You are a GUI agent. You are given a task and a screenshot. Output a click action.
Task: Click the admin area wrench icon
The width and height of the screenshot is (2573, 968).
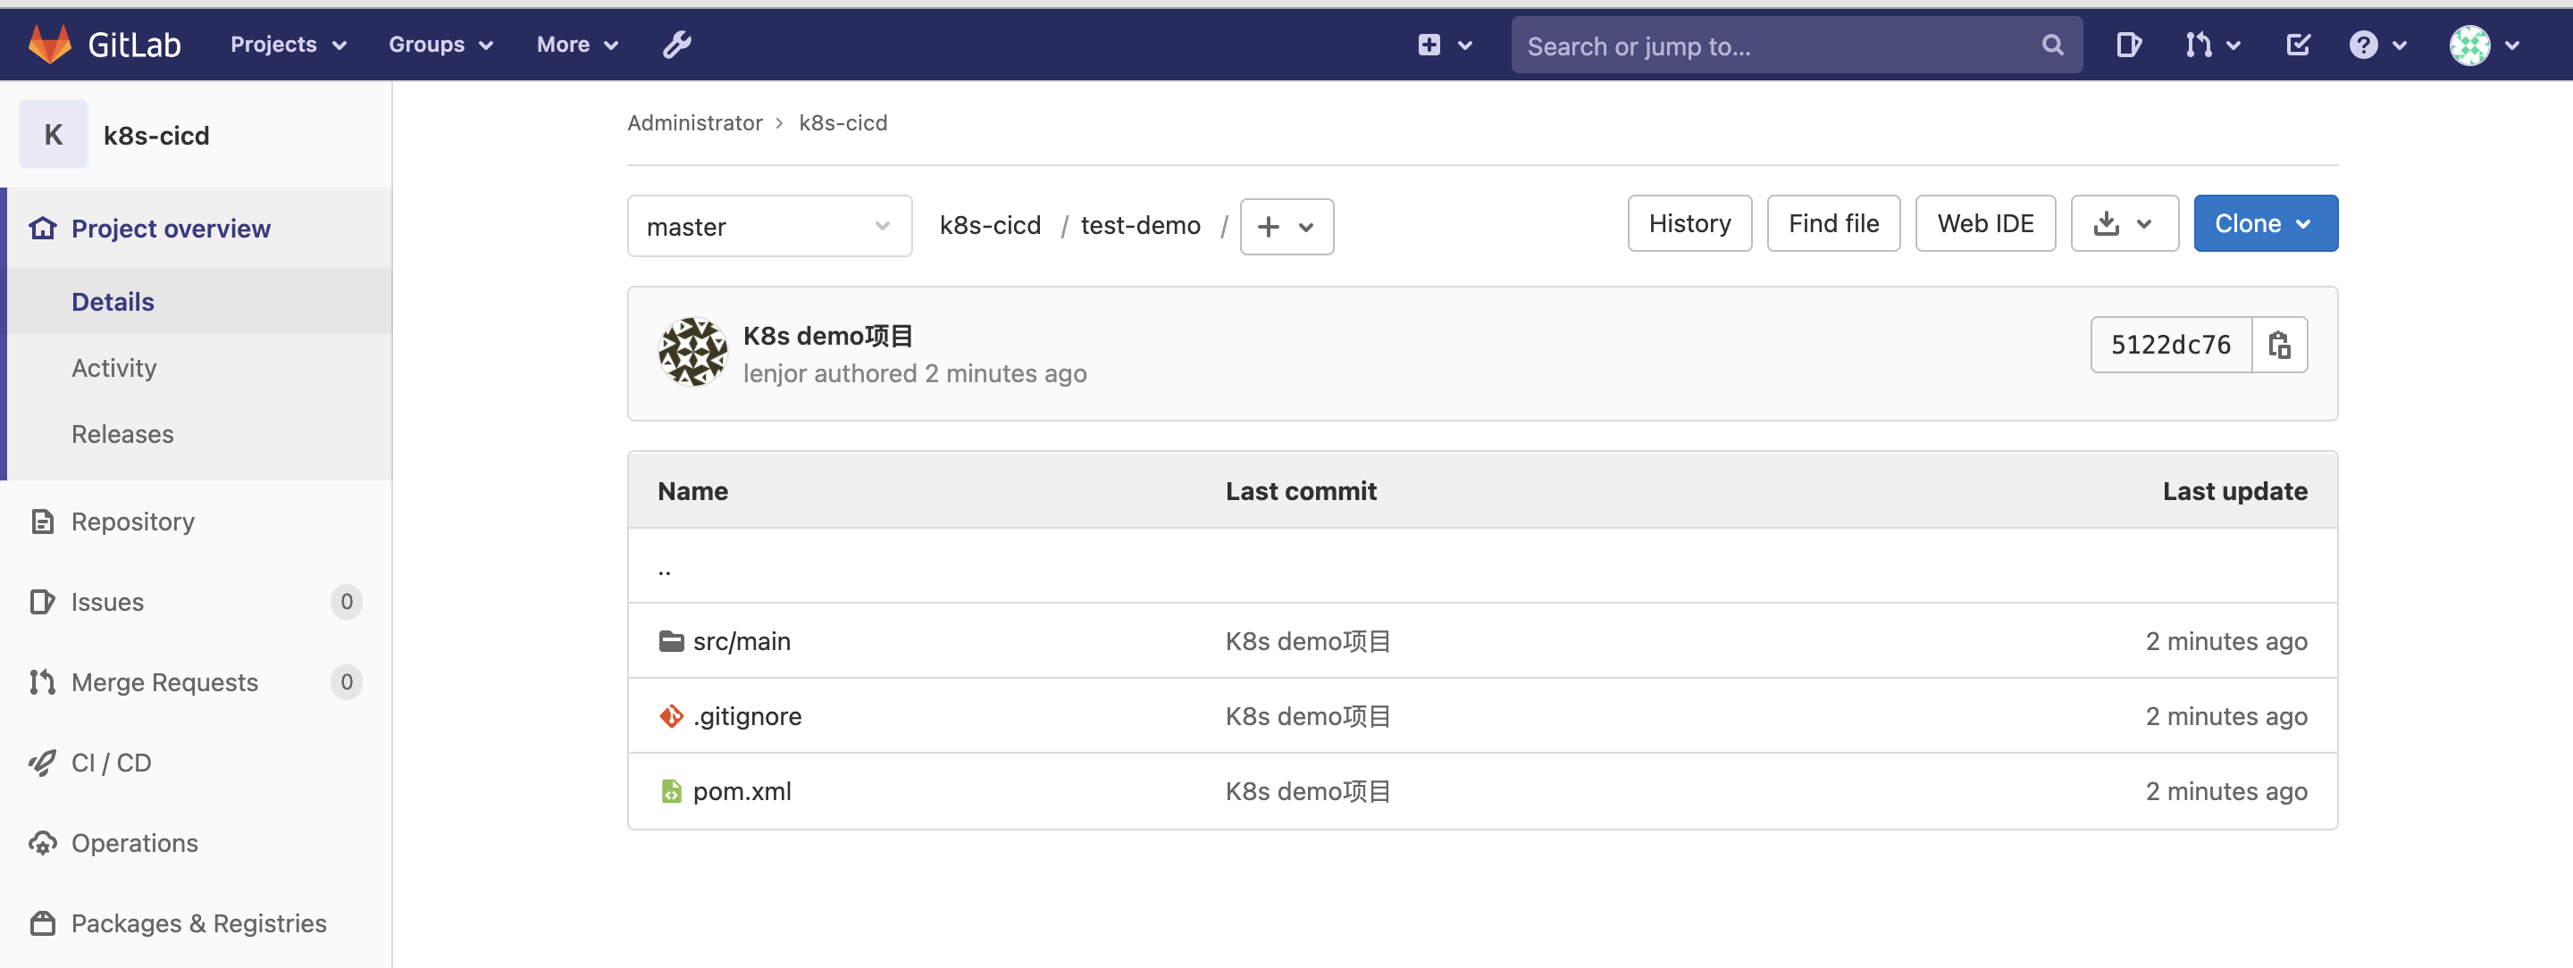[x=676, y=45]
